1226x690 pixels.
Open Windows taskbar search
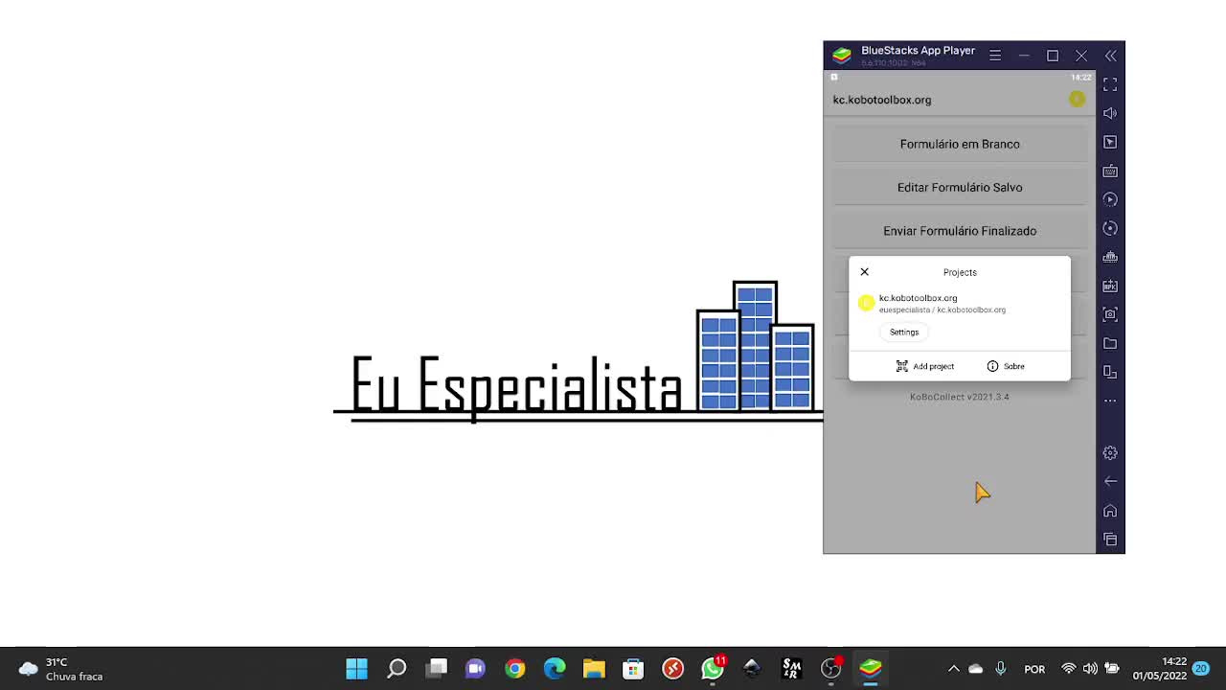[397, 668]
